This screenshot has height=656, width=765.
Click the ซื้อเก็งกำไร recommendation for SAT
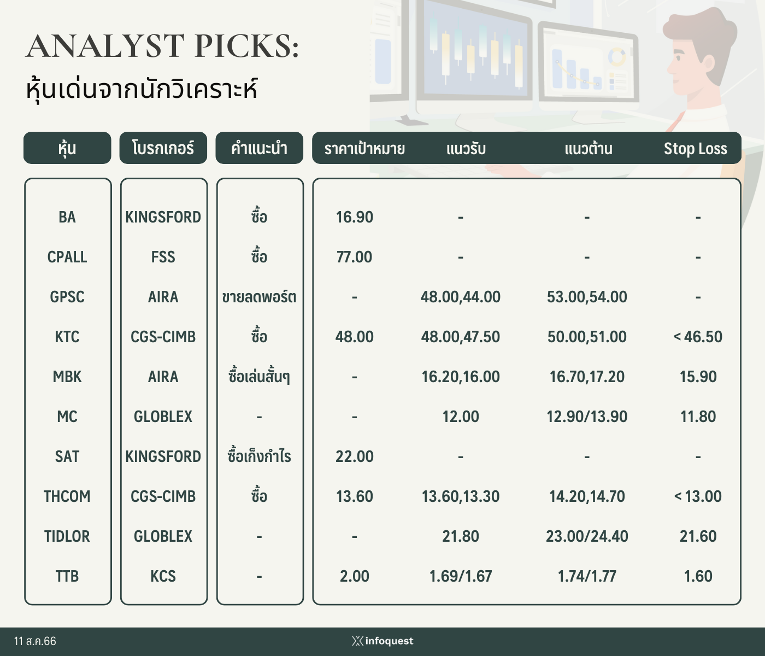pos(260,456)
